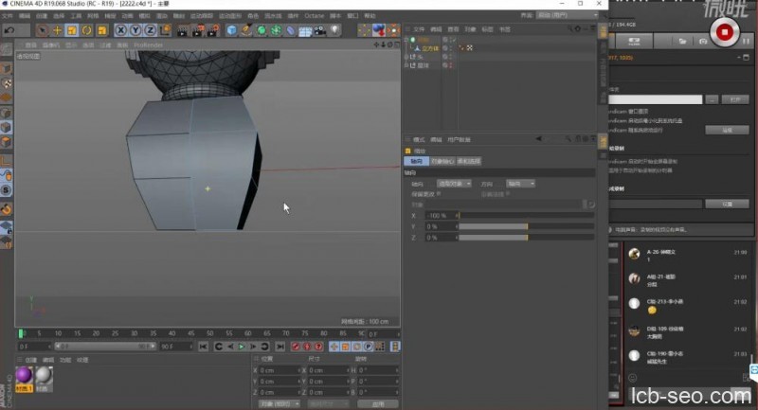The width and height of the screenshot is (758, 410).
Task: Click the magnet workplane icon
Action: click(6, 209)
